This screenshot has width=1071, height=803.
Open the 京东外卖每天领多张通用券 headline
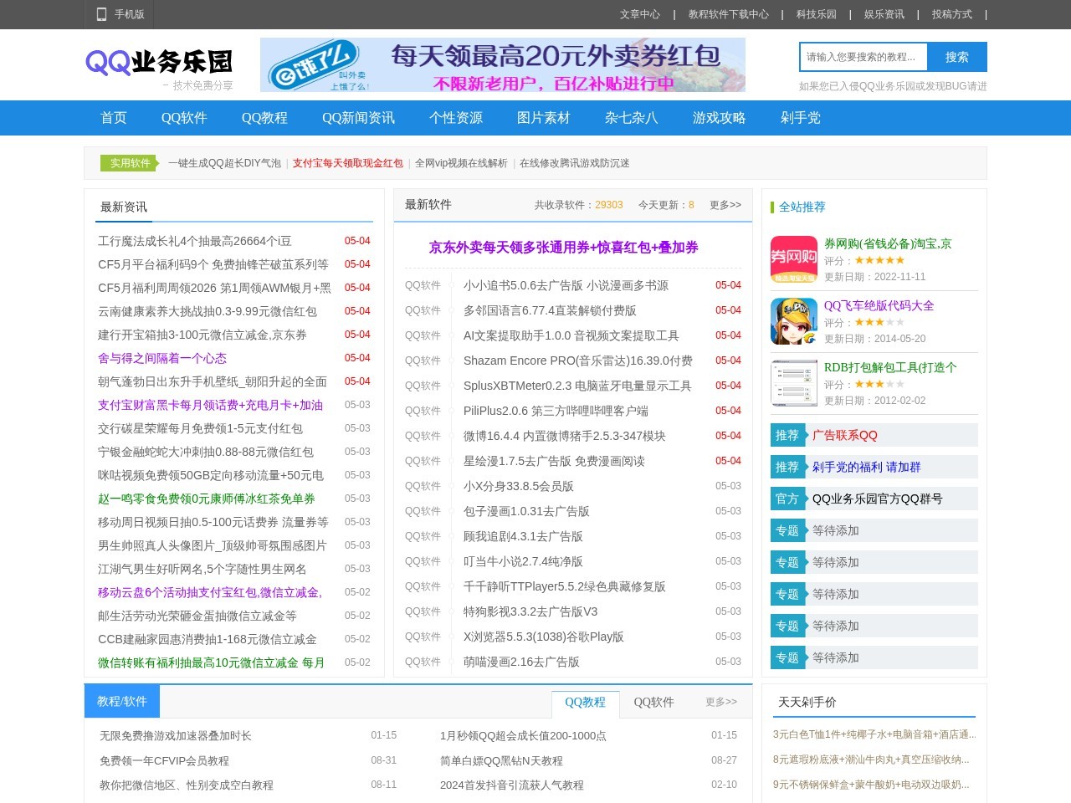(564, 248)
